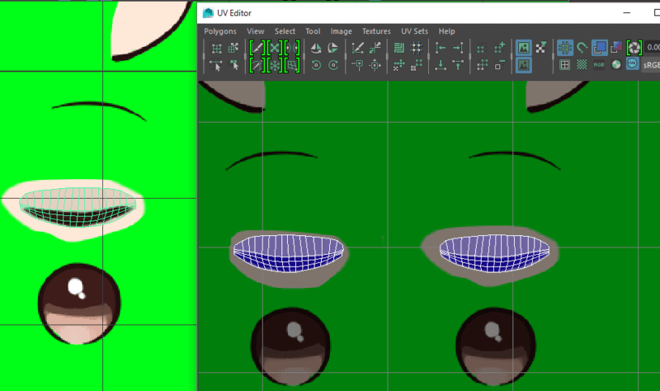The height and width of the screenshot is (391, 660).
Task: Open the UV Sets menu
Action: [x=415, y=31]
